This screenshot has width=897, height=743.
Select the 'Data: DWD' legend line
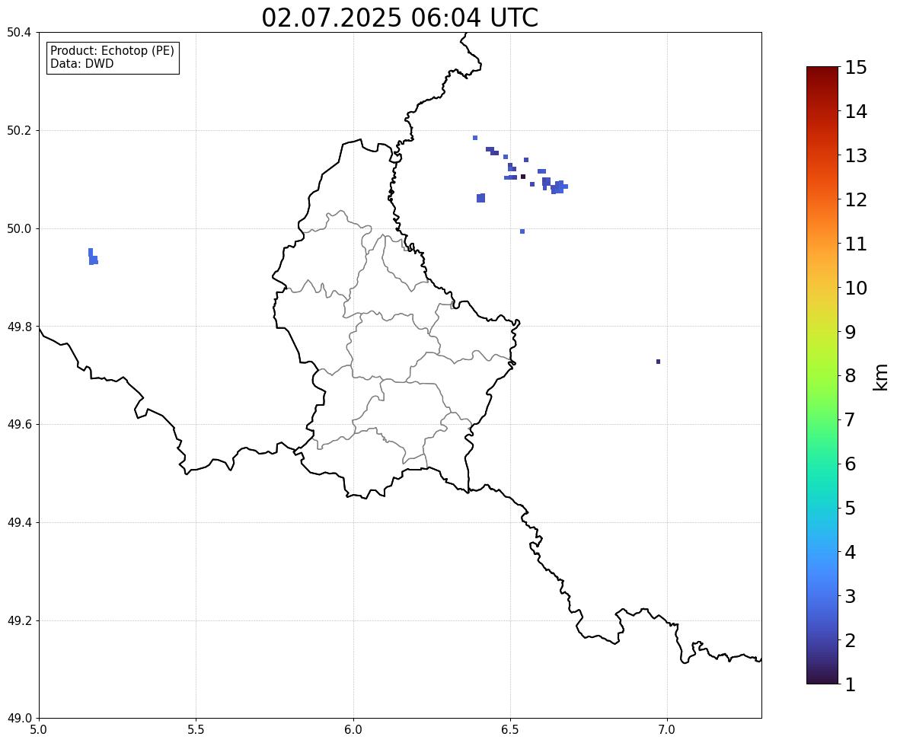point(81,63)
